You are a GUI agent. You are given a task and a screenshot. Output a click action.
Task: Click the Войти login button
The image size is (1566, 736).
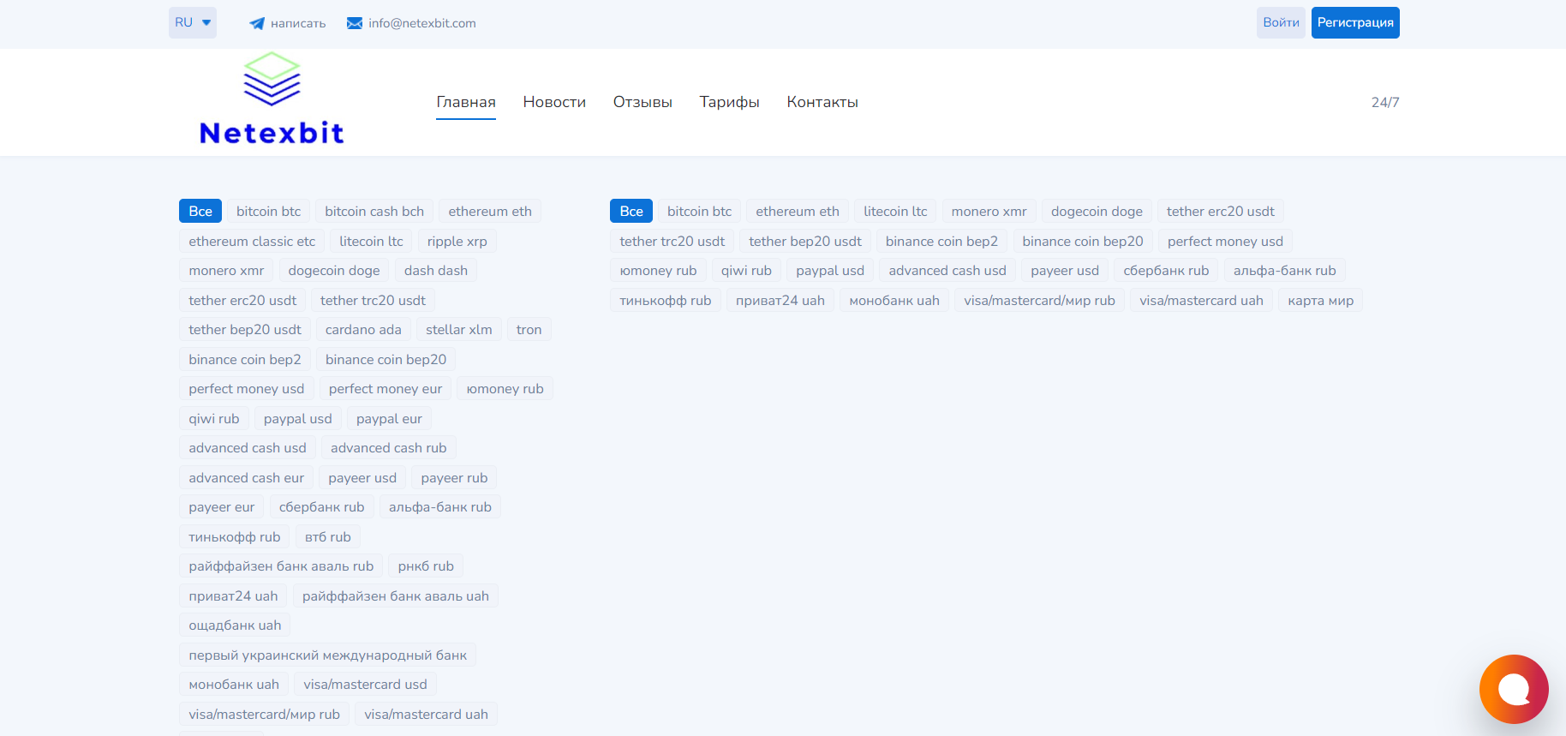pos(1281,23)
